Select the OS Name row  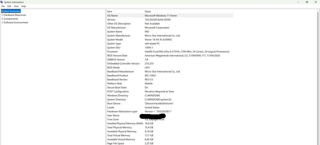coord(170,16)
